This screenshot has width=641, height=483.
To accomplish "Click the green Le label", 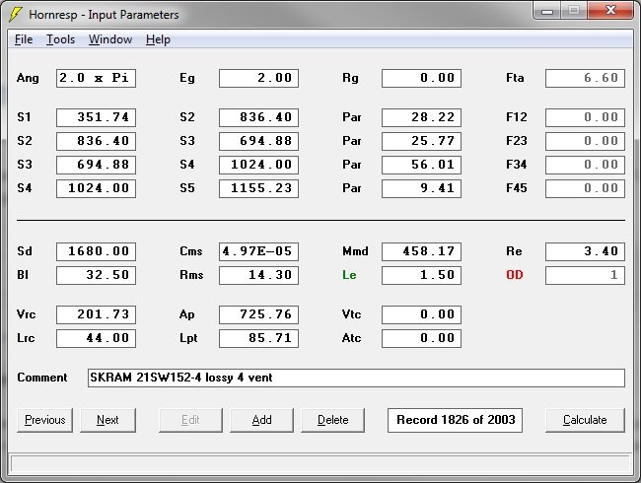I will (x=349, y=275).
